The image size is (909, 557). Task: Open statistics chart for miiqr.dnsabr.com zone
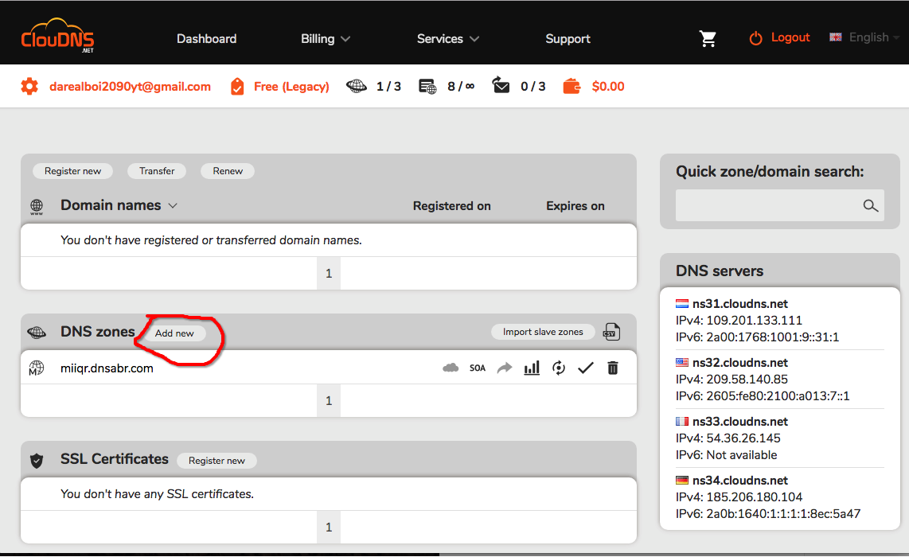click(x=532, y=368)
